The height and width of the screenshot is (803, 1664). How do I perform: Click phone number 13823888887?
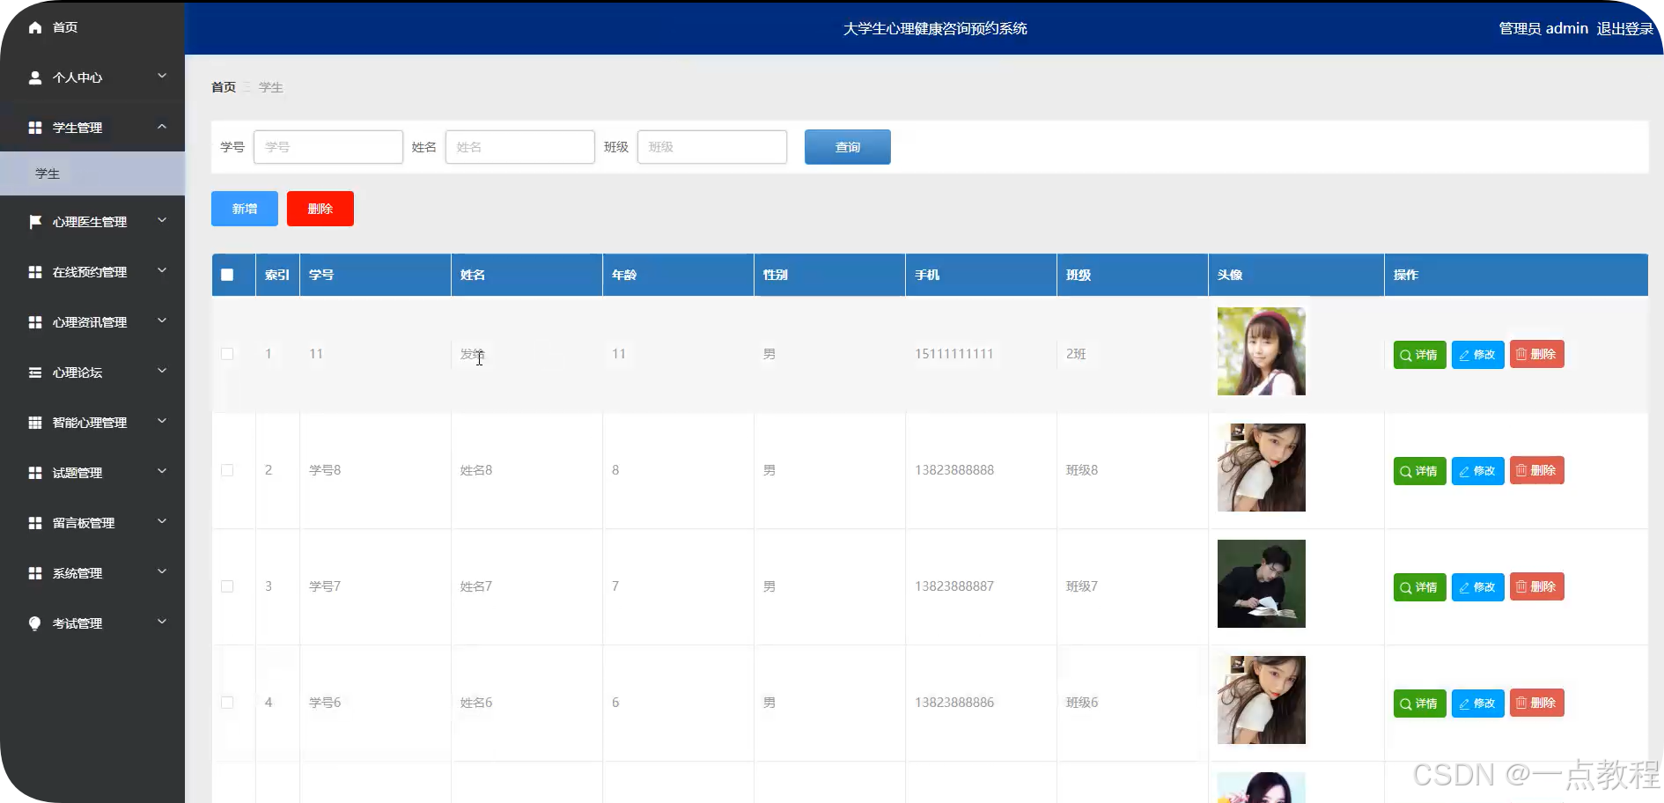coord(954,586)
